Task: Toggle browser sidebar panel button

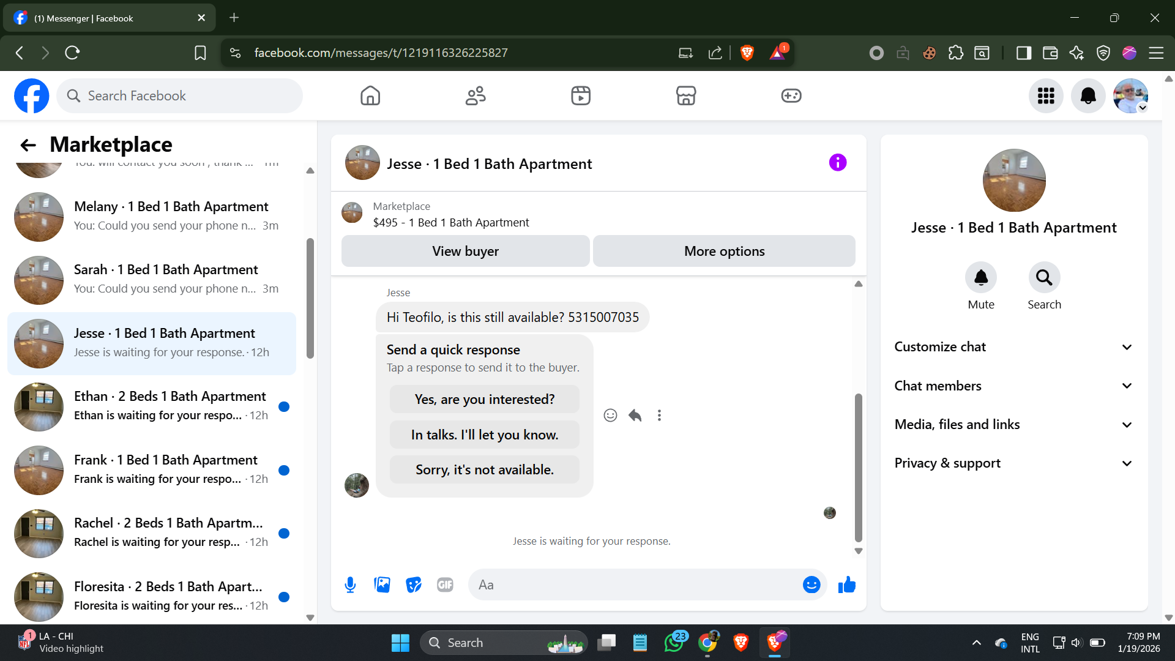Action: coord(1023,53)
